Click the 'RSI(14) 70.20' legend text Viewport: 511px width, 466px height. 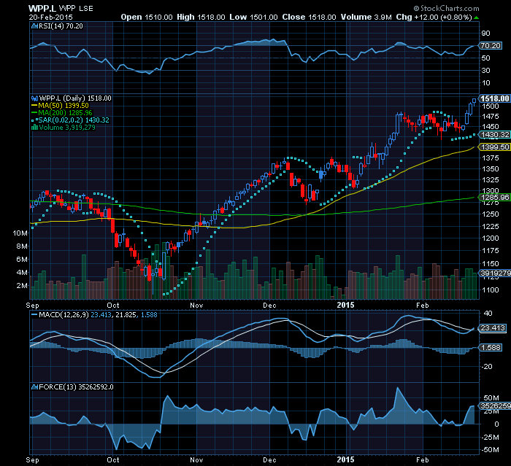tap(61, 26)
